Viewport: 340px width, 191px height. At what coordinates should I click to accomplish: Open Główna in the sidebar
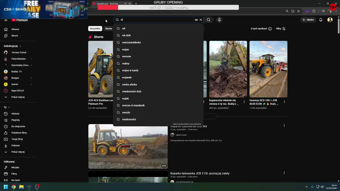(x=18, y=29)
